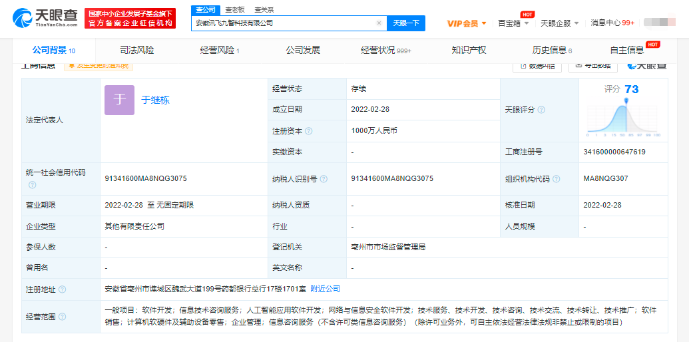Click the 成立日期 value 2022-02-28
This screenshot has width=689, height=342.
(x=370, y=110)
